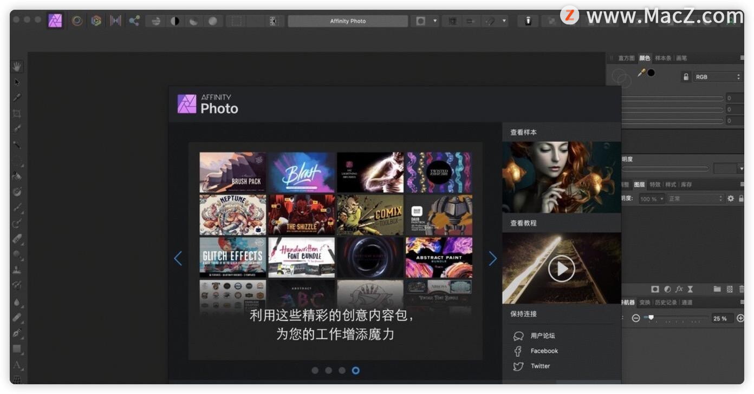
Task: Select the Selection Brush tool
Action: pos(17,129)
